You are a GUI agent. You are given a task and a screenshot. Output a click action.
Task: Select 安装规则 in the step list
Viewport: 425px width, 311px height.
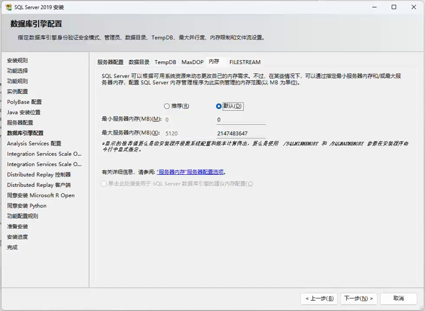[17, 61]
